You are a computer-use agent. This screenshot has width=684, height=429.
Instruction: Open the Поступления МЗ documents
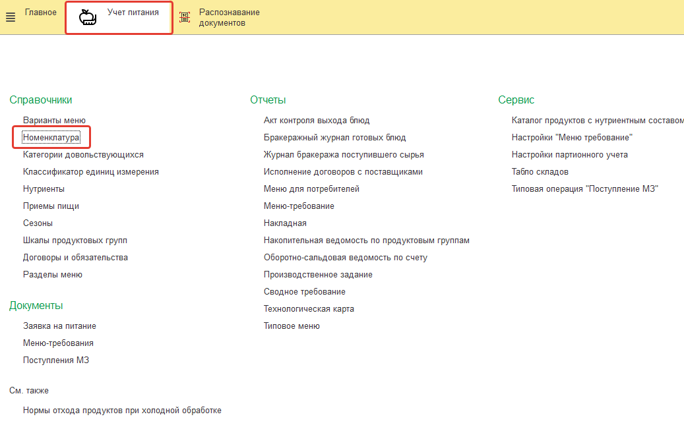pos(56,360)
